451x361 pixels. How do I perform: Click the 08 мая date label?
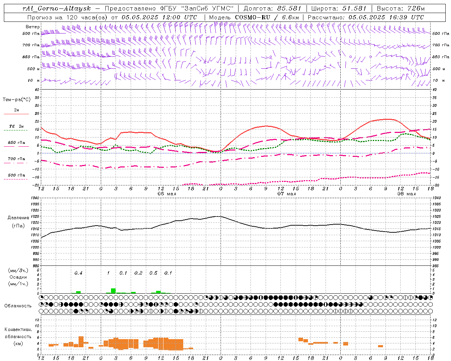point(406,194)
